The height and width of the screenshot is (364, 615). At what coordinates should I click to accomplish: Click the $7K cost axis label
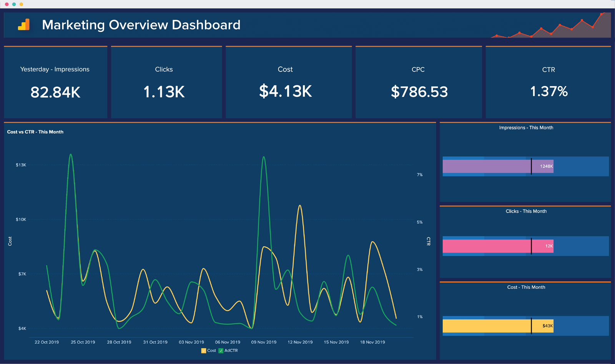(x=22, y=274)
